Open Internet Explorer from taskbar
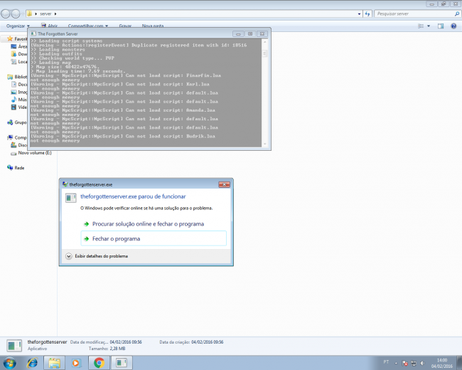This screenshot has height=370, width=462. [33, 363]
